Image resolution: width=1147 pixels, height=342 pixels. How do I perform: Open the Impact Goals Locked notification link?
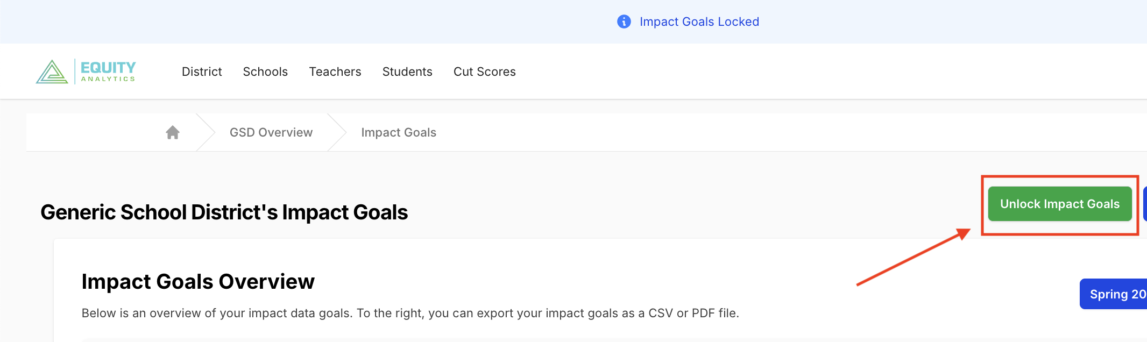click(x=698, y=22)
